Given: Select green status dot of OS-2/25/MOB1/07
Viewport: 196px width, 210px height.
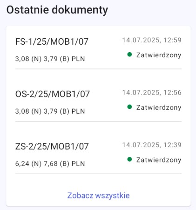Looking at the screenshot, I should (x=129, y=107).
